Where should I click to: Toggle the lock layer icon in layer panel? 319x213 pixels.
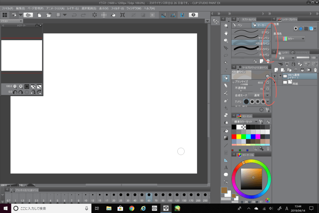click(293, 64)
